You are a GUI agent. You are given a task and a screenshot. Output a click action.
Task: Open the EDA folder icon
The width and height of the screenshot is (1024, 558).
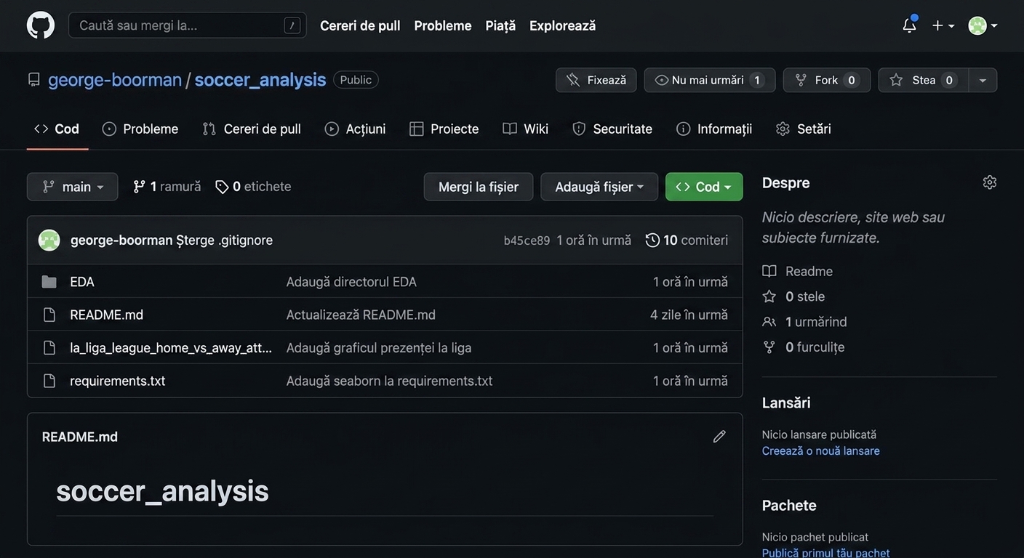click(49, 282)
